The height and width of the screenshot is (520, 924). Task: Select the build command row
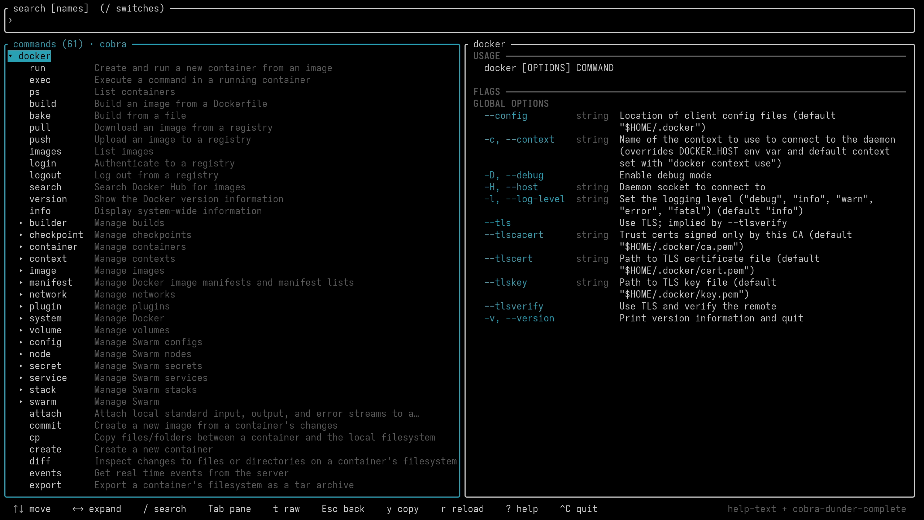coord(233,104)
